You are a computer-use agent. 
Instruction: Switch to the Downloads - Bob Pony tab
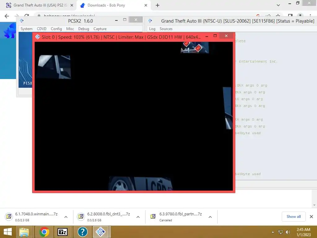[x=113, y=5]
